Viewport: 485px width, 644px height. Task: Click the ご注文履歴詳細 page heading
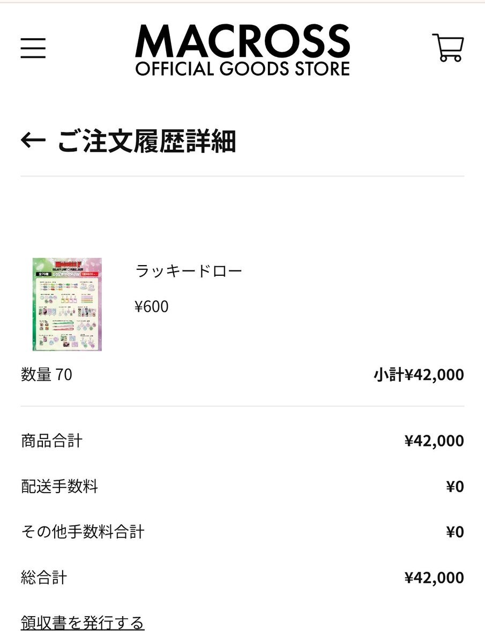point(147,141)
